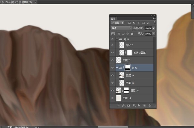
Task: Open the opacity slider dropdown arrow
Action: [x=154, y=28]
